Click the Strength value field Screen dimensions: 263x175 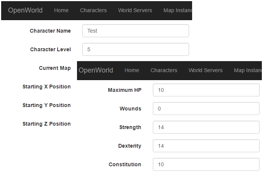(x=206, y=127)
